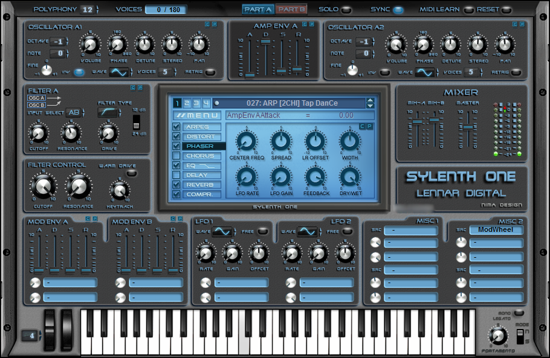Viewport: 550px width, 358px height.
Task: Click the preset name display
Action: [292, 103]
